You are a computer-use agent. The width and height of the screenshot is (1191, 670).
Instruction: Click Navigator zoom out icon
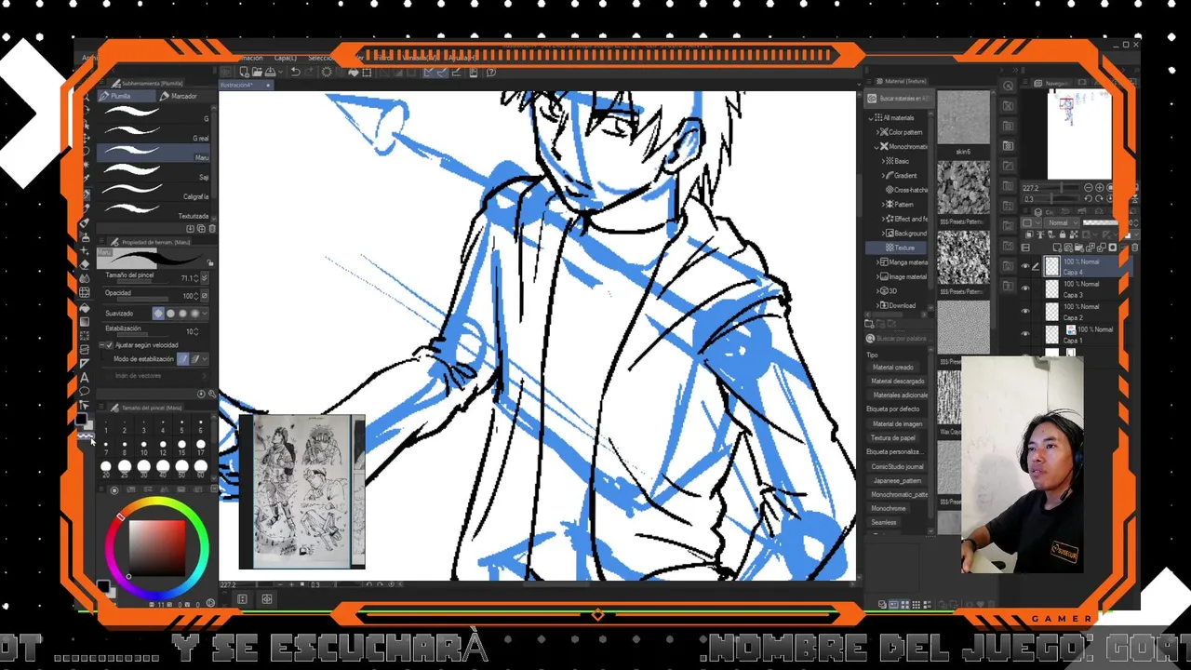coord(1089,187)
